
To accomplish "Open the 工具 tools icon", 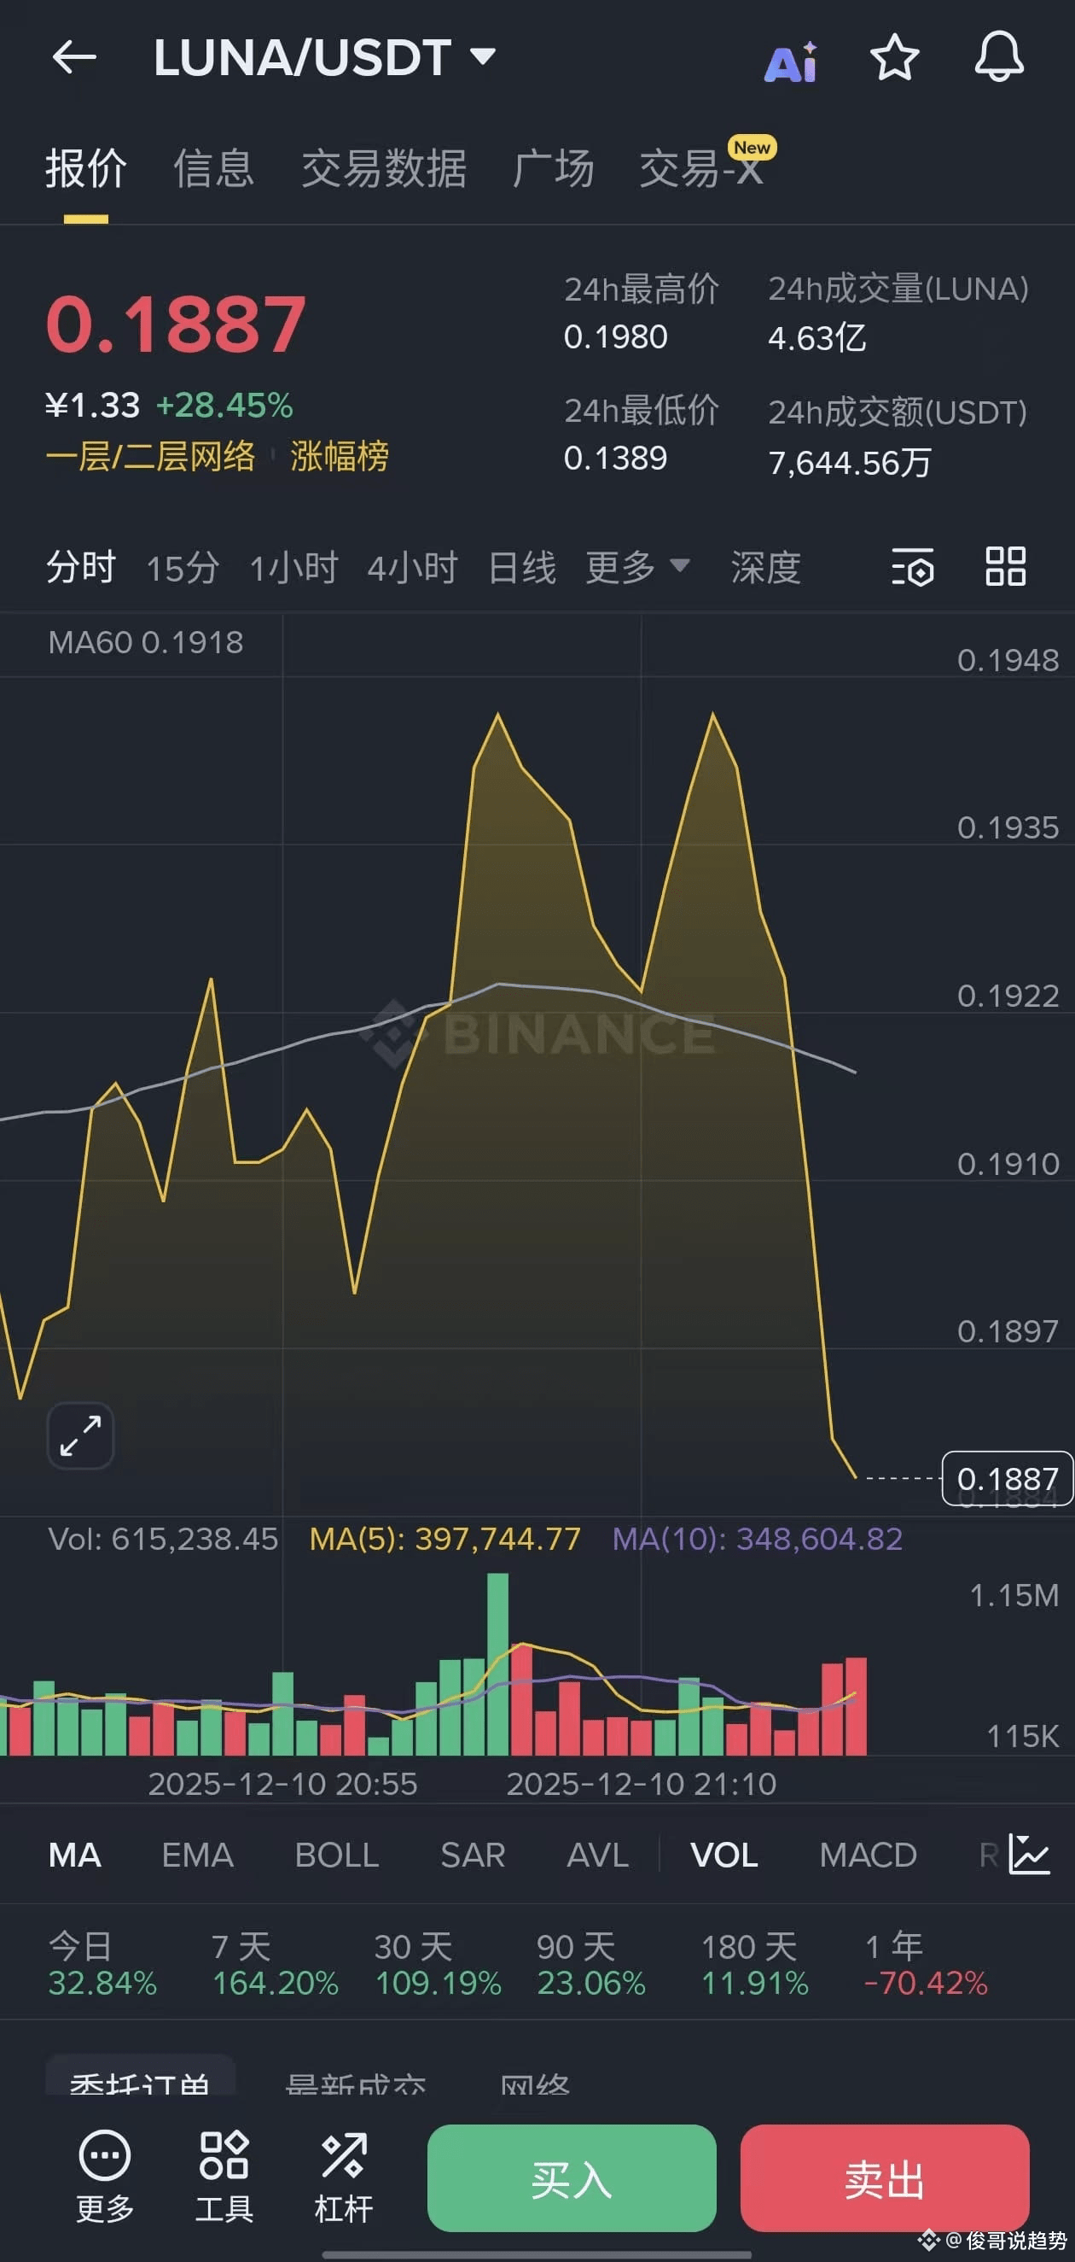I will coord(224,2177).
